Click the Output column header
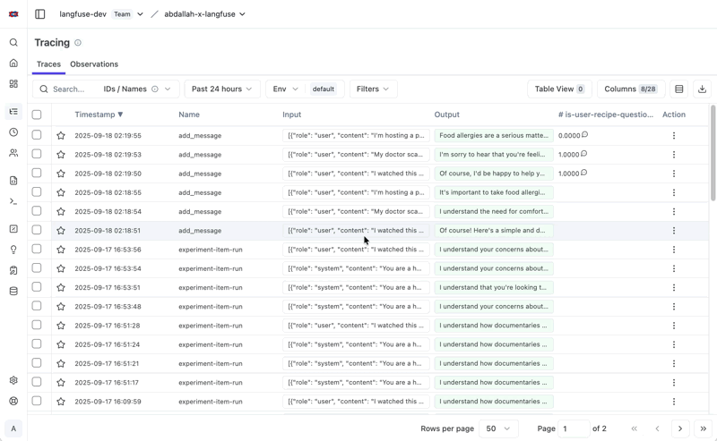The height and width of the screenshot is (441, 717). 446,114
